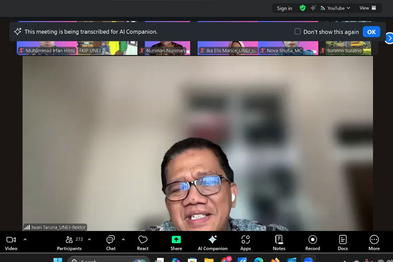Click the Iwan Taruna_UNEJ-Rektor name label
This screenshot has width=393, height=262.
(58, 227)
